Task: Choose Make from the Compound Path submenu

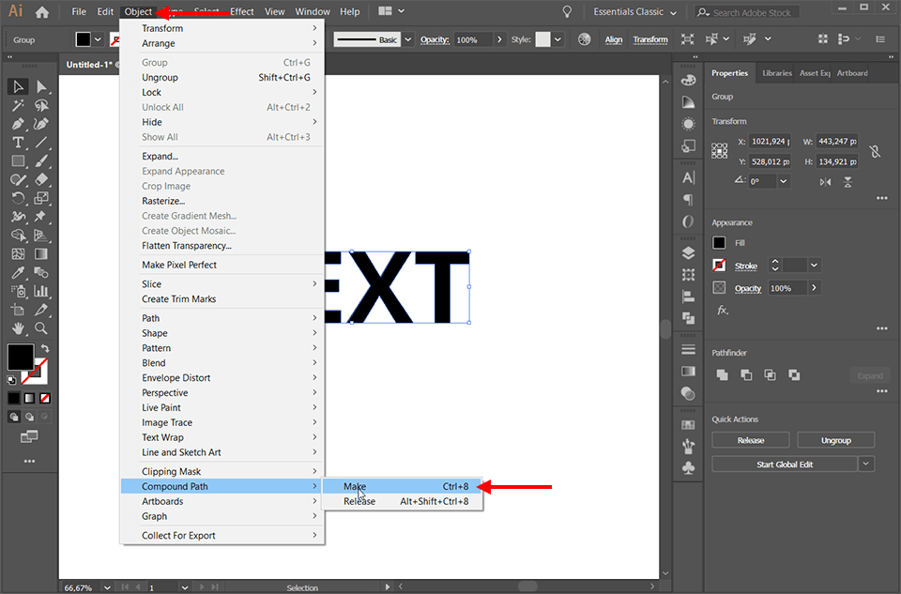Action: coord(355,486)
